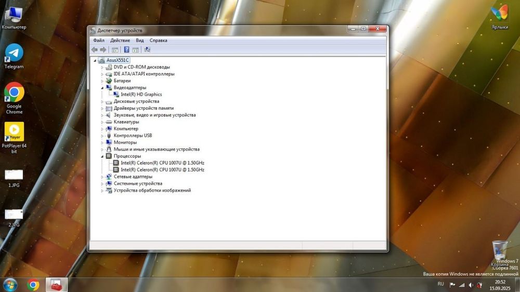520x292 pixels.
Task: Expand the Батареи category
Action: tap(102, 81)
